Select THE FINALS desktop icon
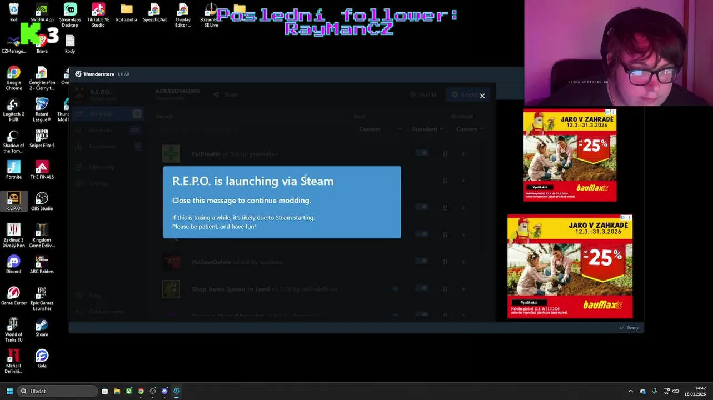Viewport: 713px width, 400px height. coord(42,170)
